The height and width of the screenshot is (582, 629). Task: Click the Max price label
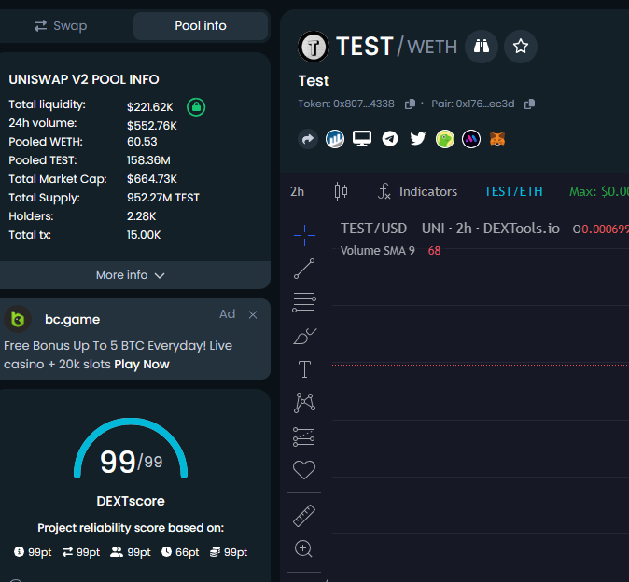(598, 191)
